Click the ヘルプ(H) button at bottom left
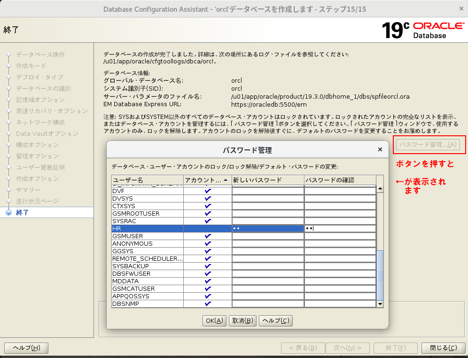Viewport: 468px width, 358px height. pyautogui.click(x=26, y=348)
